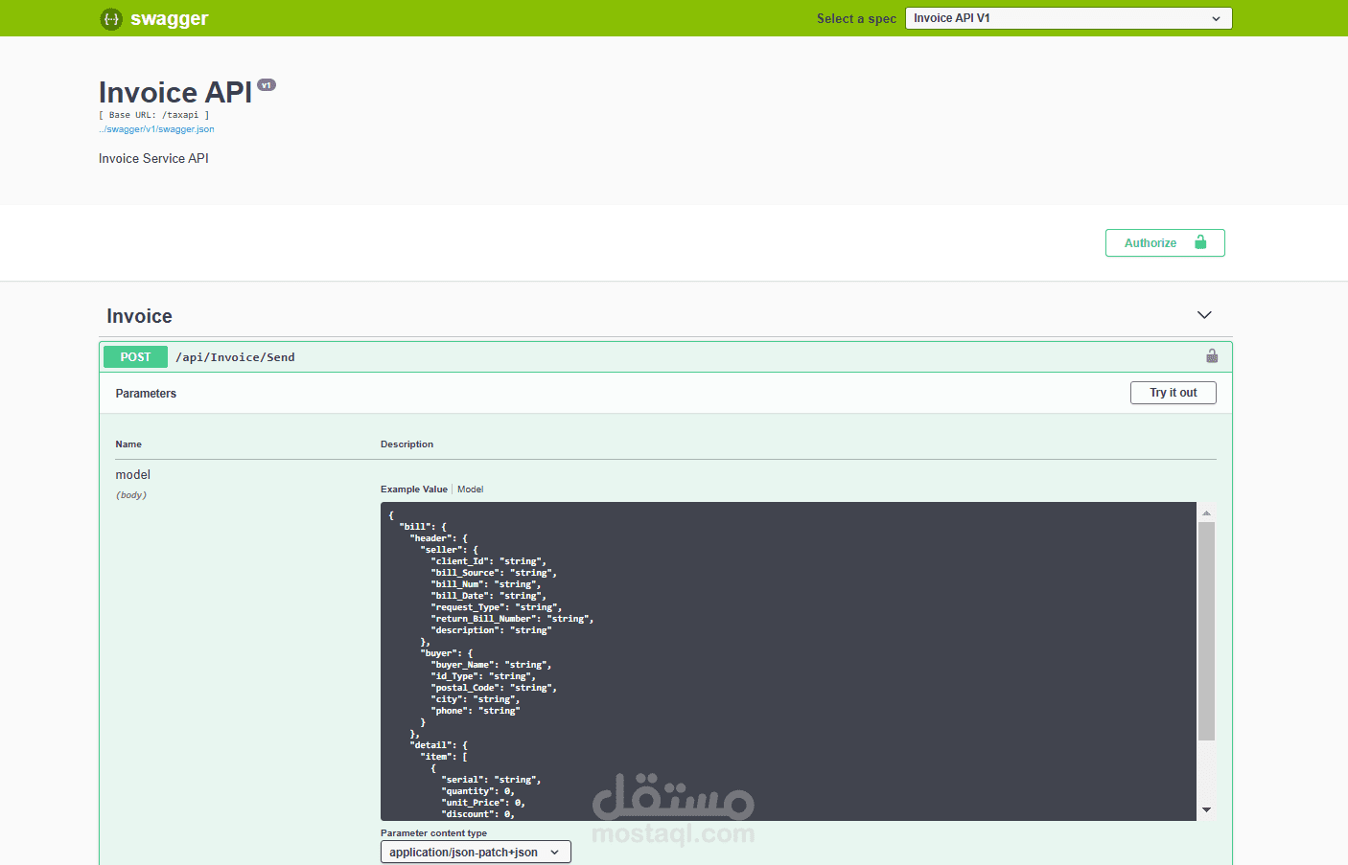Image resolution: width=1348 pixels, height=865 pixels.
Task: Click the (body) parameter label
Action: click(x=131, y=495)
